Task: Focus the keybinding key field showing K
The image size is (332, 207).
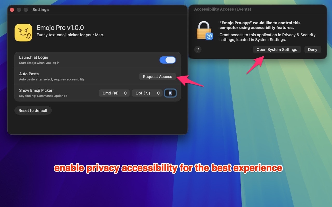Action: (x=170, y=93)
